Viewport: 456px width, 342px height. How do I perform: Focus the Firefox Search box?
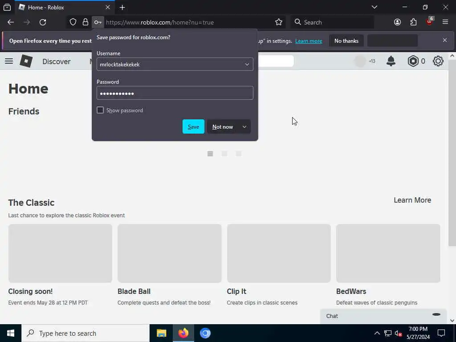[x=332, y=22]
